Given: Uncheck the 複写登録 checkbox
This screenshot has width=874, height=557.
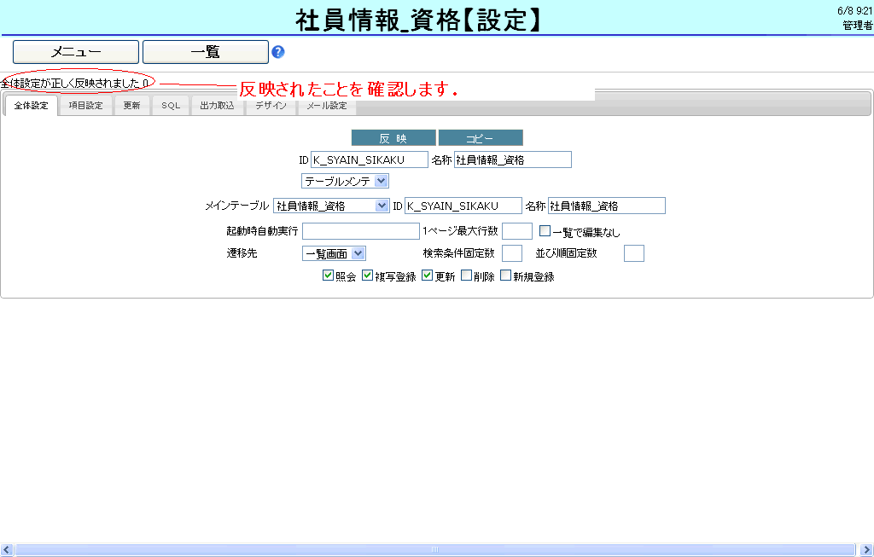Looking at the screenshot, I should 368,276.
